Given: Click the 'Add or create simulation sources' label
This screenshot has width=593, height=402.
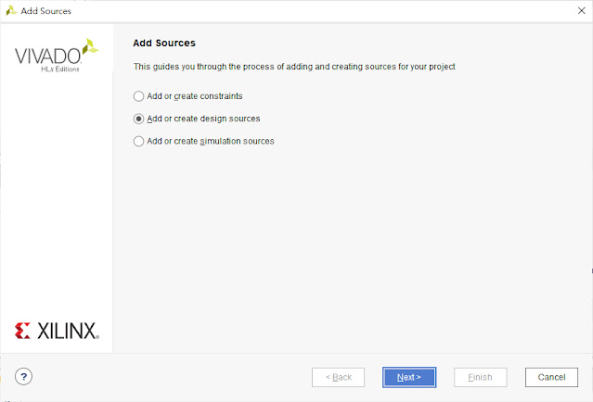Looking at the screenshot, I should [211, 141].
